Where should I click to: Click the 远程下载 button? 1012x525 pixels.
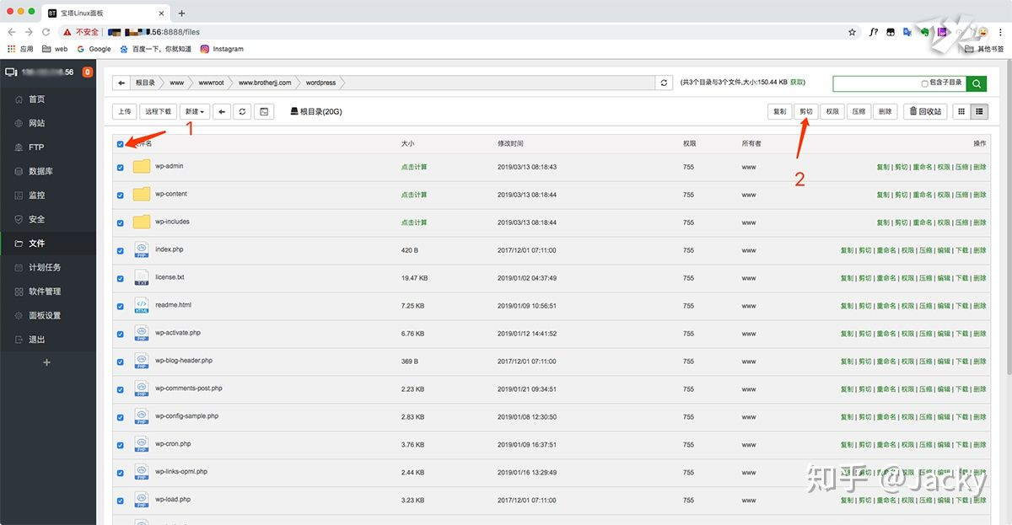click(158, 111)
